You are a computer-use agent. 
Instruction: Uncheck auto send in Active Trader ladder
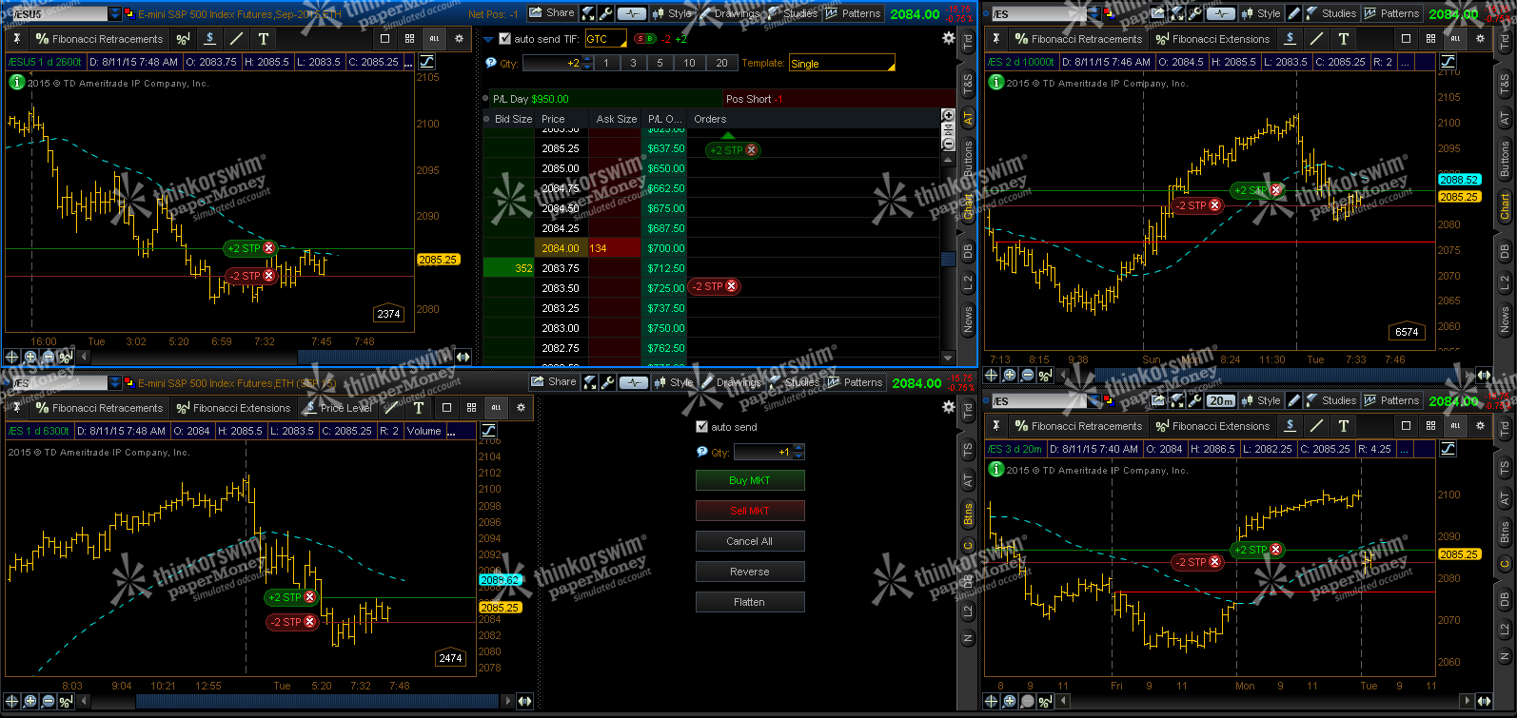[504, 39]
